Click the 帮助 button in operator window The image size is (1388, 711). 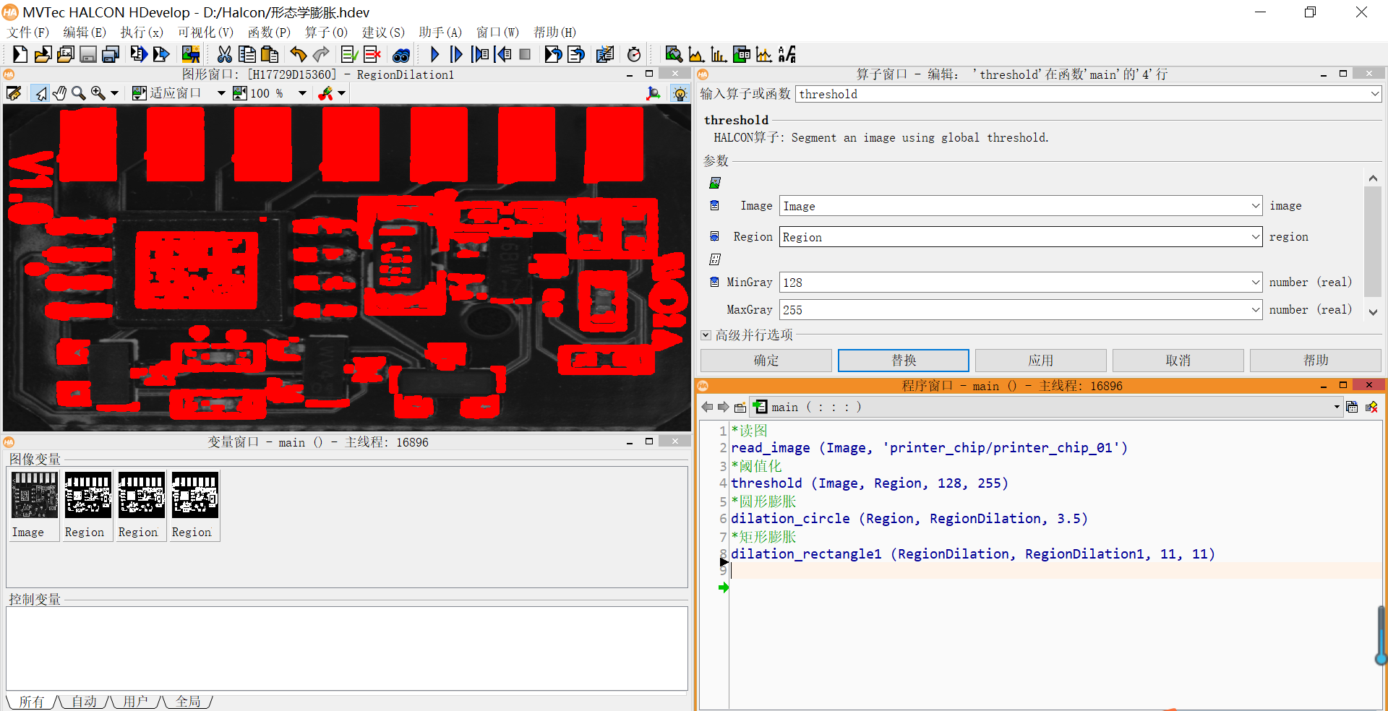(x=1316, y=361)
